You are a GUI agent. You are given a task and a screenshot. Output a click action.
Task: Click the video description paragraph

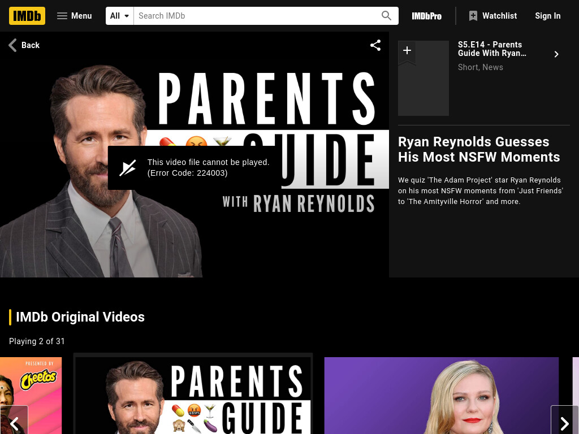coord(481,191)
